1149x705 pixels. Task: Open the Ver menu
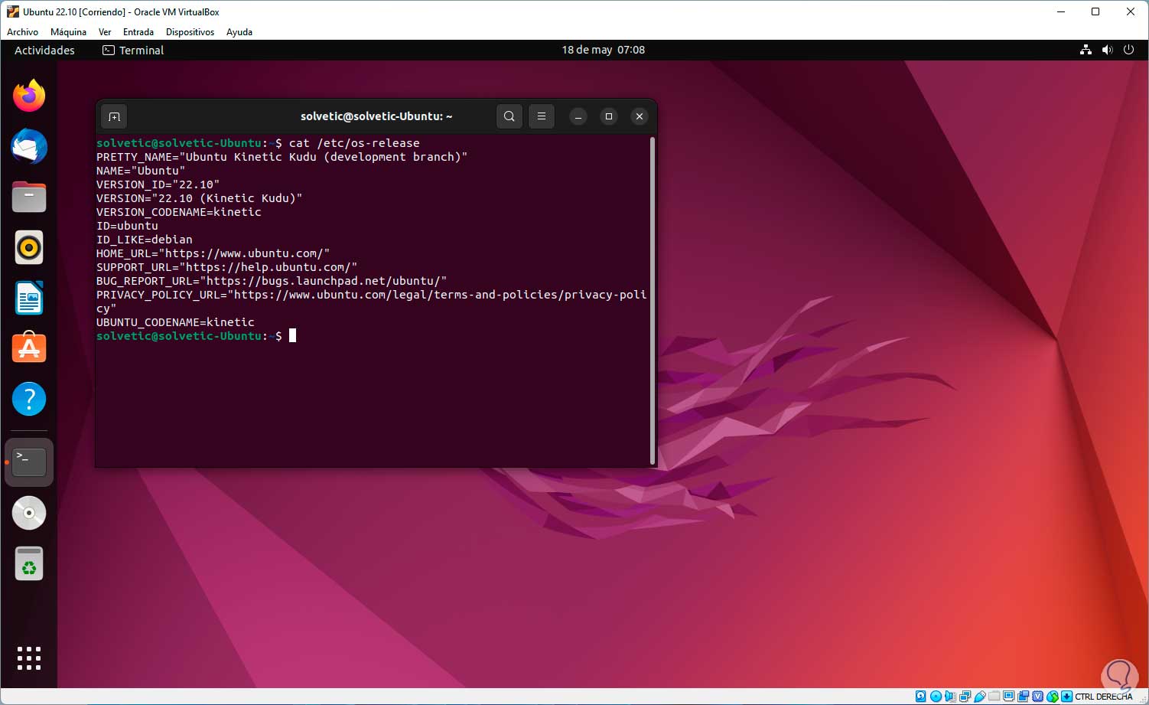pyautogui.click(x=105, y=32)
